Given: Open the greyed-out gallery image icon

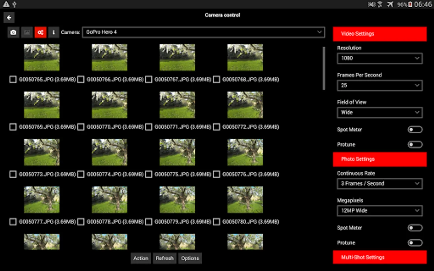Looking at the screenshot, I should coord(27,32).
